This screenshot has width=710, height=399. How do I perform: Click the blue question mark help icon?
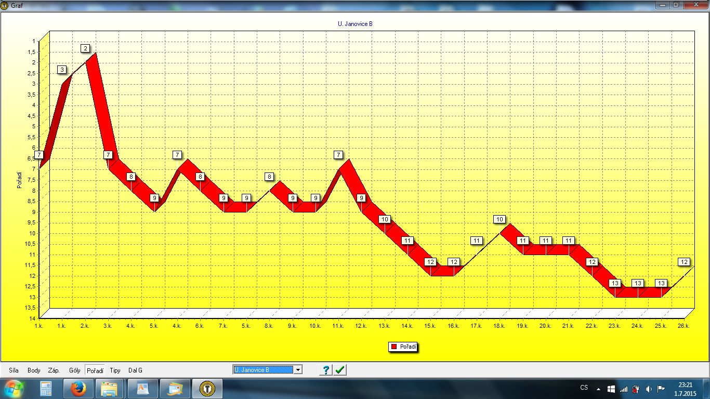coord(326,370)
